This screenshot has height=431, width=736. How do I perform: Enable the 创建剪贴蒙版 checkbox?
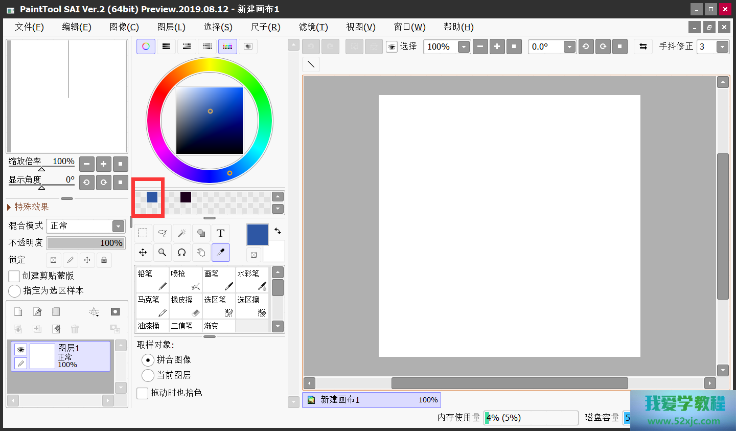pos(14,276)
